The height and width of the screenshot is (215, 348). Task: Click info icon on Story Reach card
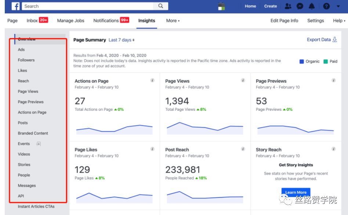(x=334, y=149)
